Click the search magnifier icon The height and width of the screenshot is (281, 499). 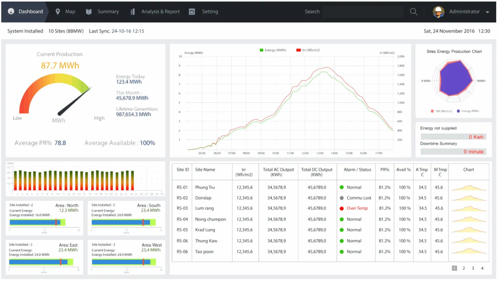click(414, 11)
